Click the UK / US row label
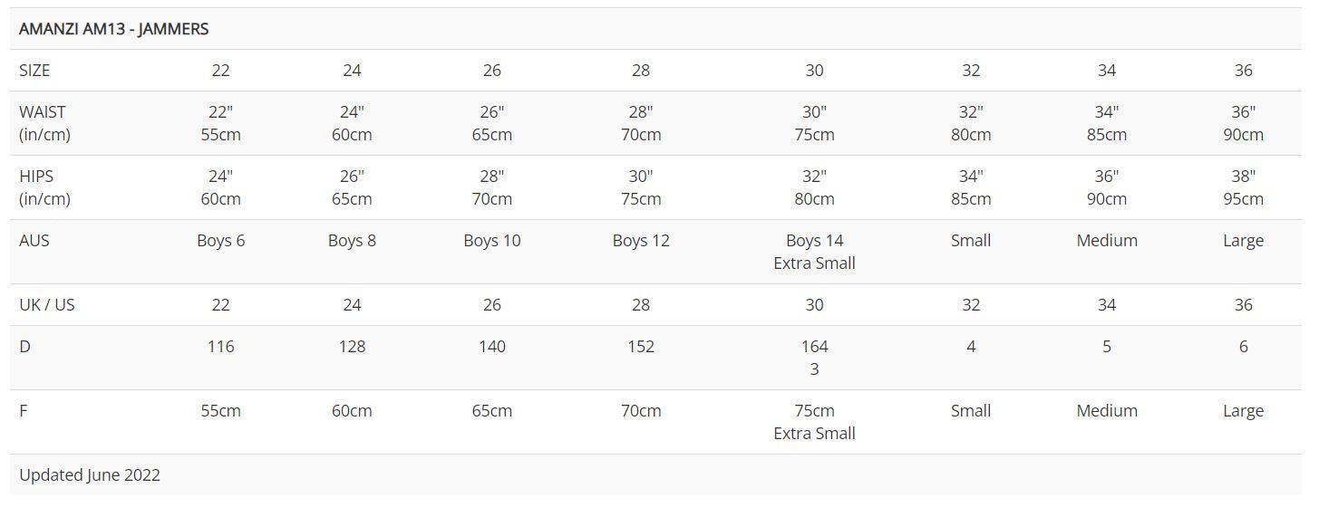 (47, 305)
